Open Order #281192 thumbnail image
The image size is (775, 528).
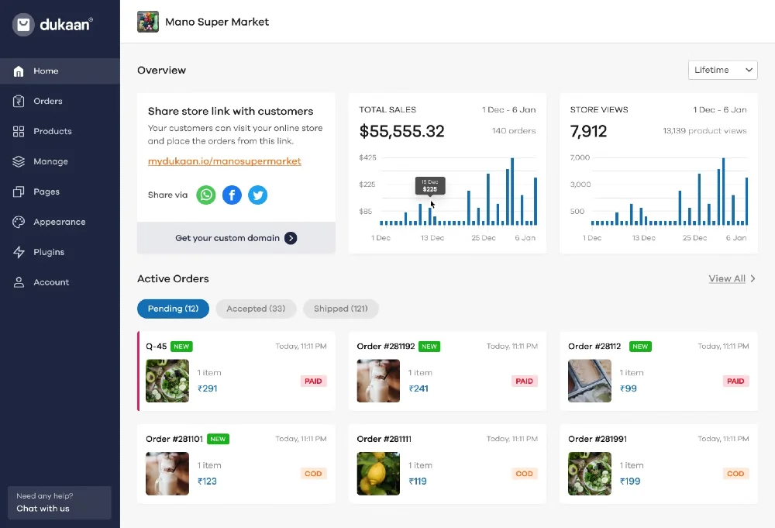[x=378, y=381]
